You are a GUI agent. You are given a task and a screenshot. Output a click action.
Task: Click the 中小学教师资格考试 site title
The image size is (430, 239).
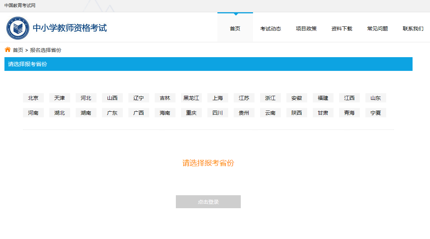point(70,28)
